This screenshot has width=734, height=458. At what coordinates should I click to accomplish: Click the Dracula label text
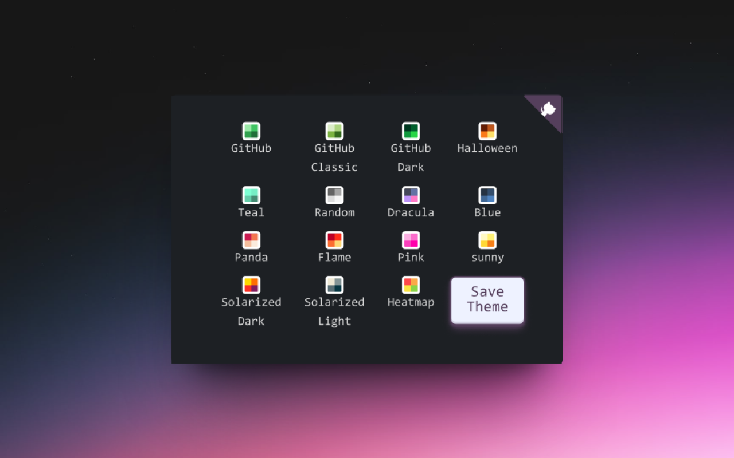411,212
